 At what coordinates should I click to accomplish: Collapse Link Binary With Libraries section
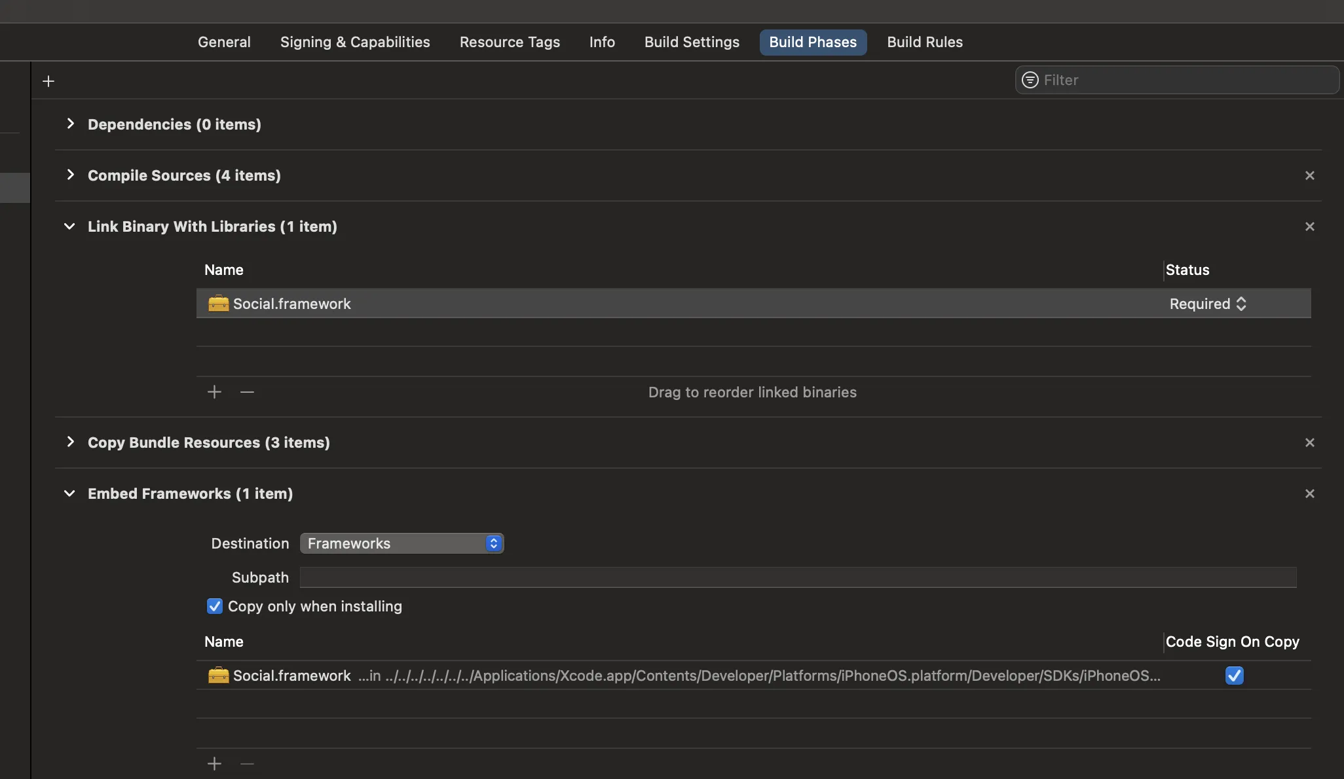[69, 226]
